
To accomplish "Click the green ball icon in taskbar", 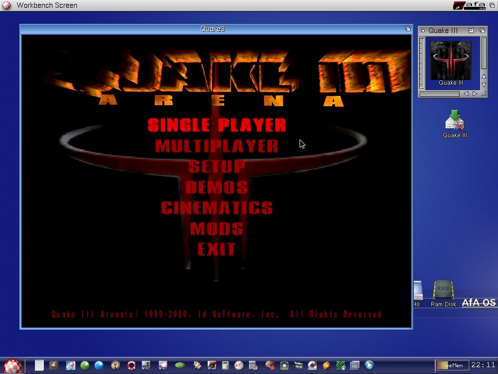I will tap(85, 365).
